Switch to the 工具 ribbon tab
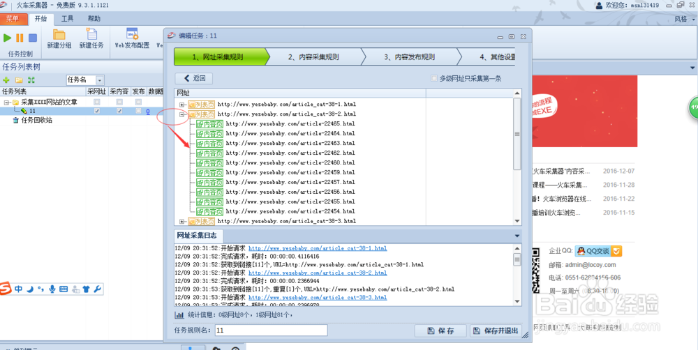698x350 pixels. click(67, 19)
